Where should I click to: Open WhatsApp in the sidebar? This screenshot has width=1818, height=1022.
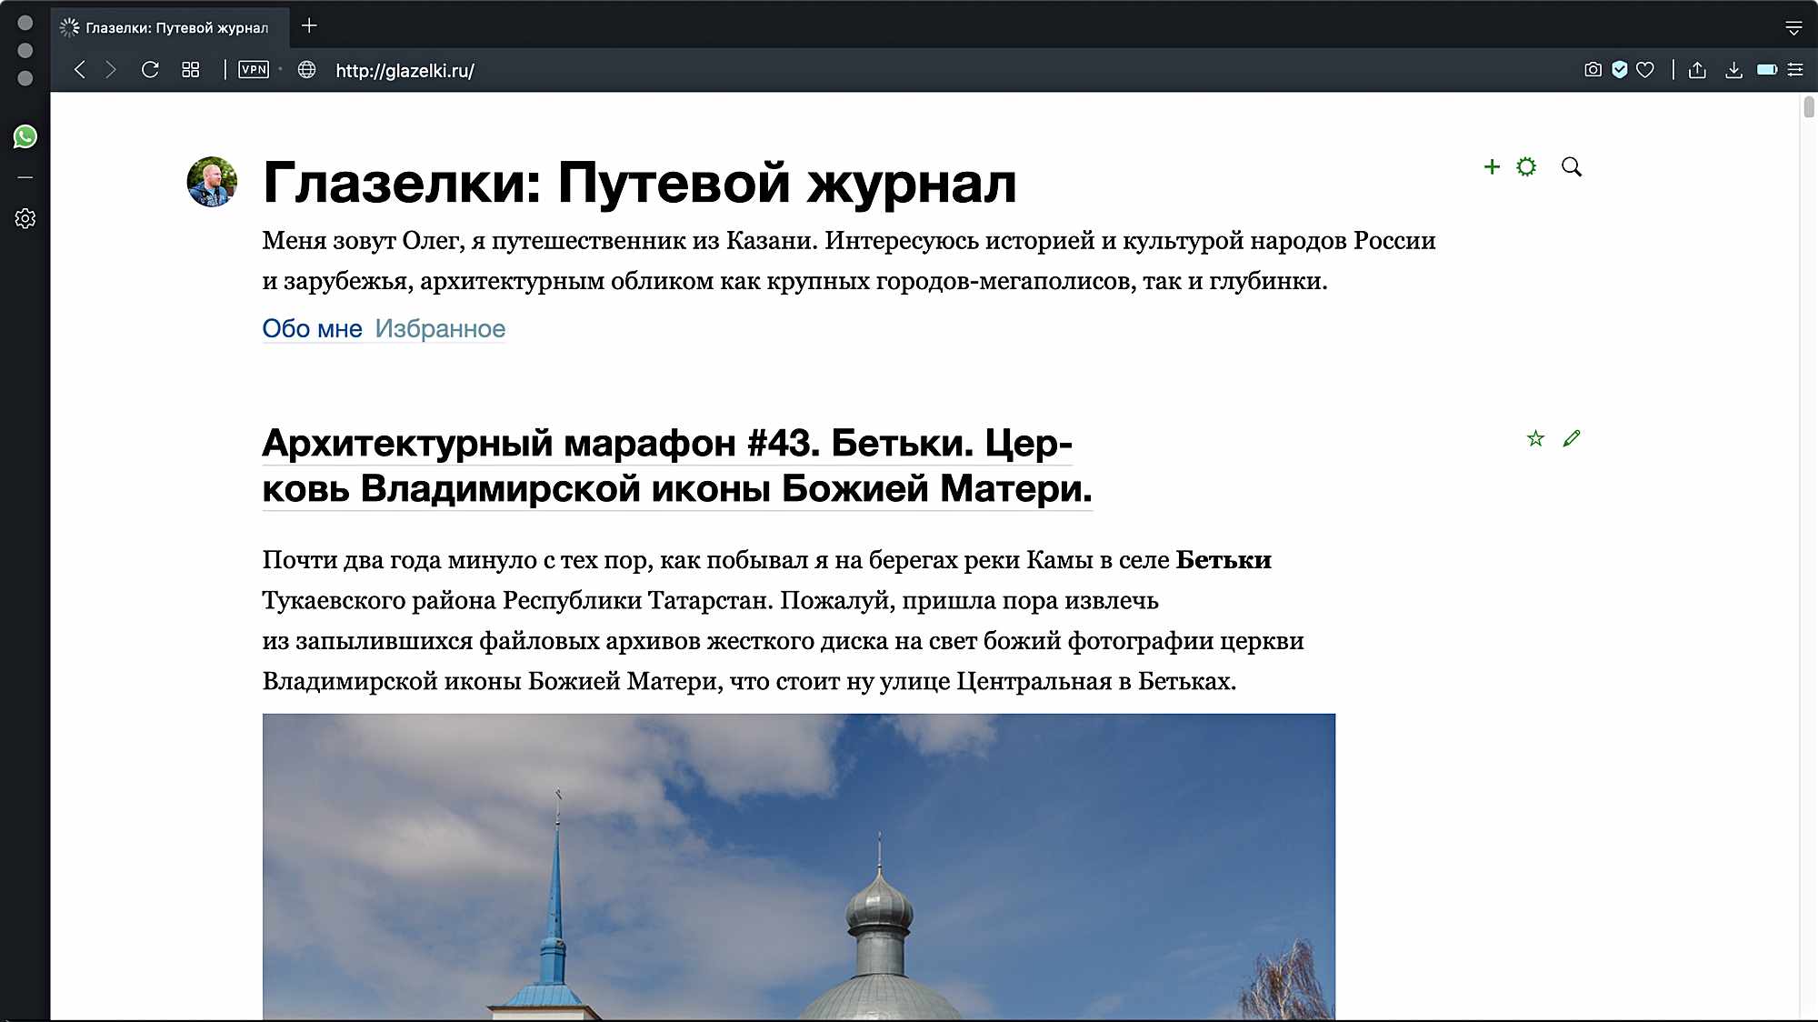pyautogui.click(x=25, y=136)
